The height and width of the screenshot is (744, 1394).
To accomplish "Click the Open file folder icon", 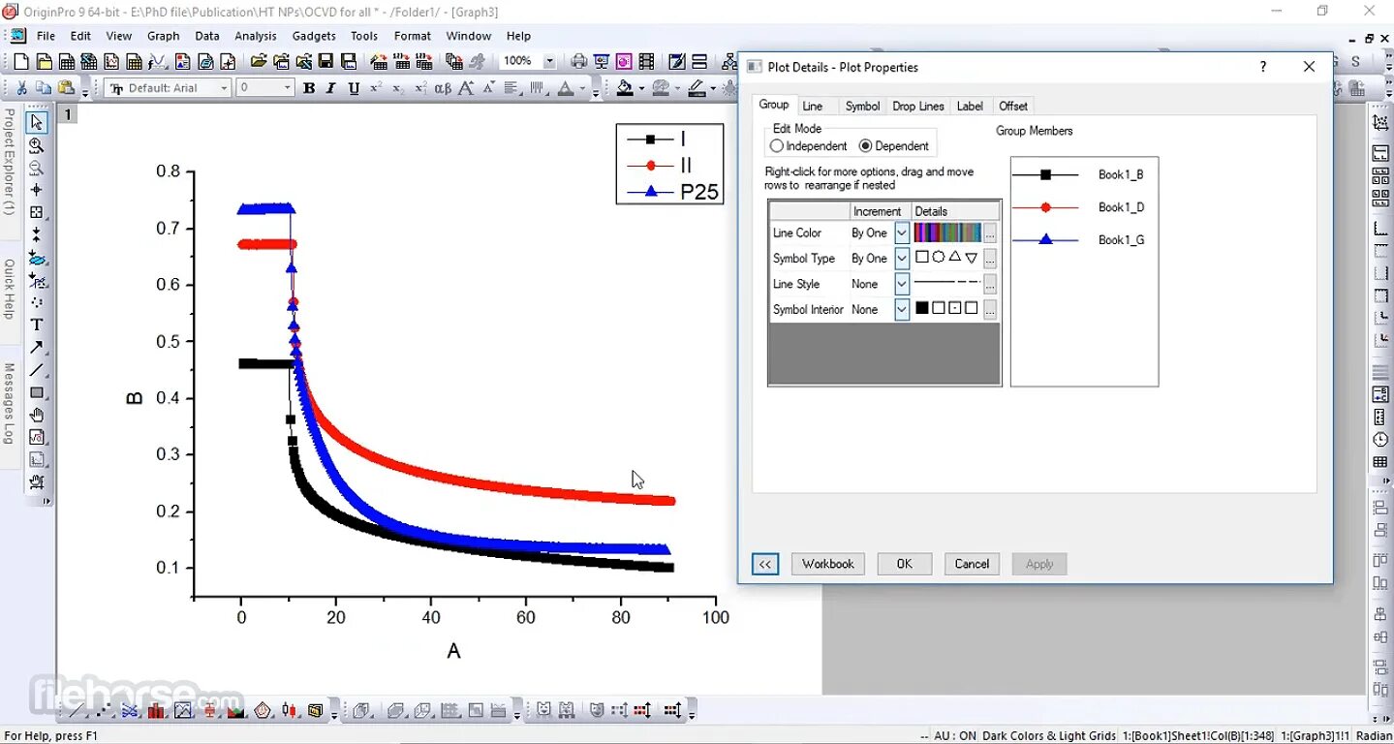I will (259, 62).
